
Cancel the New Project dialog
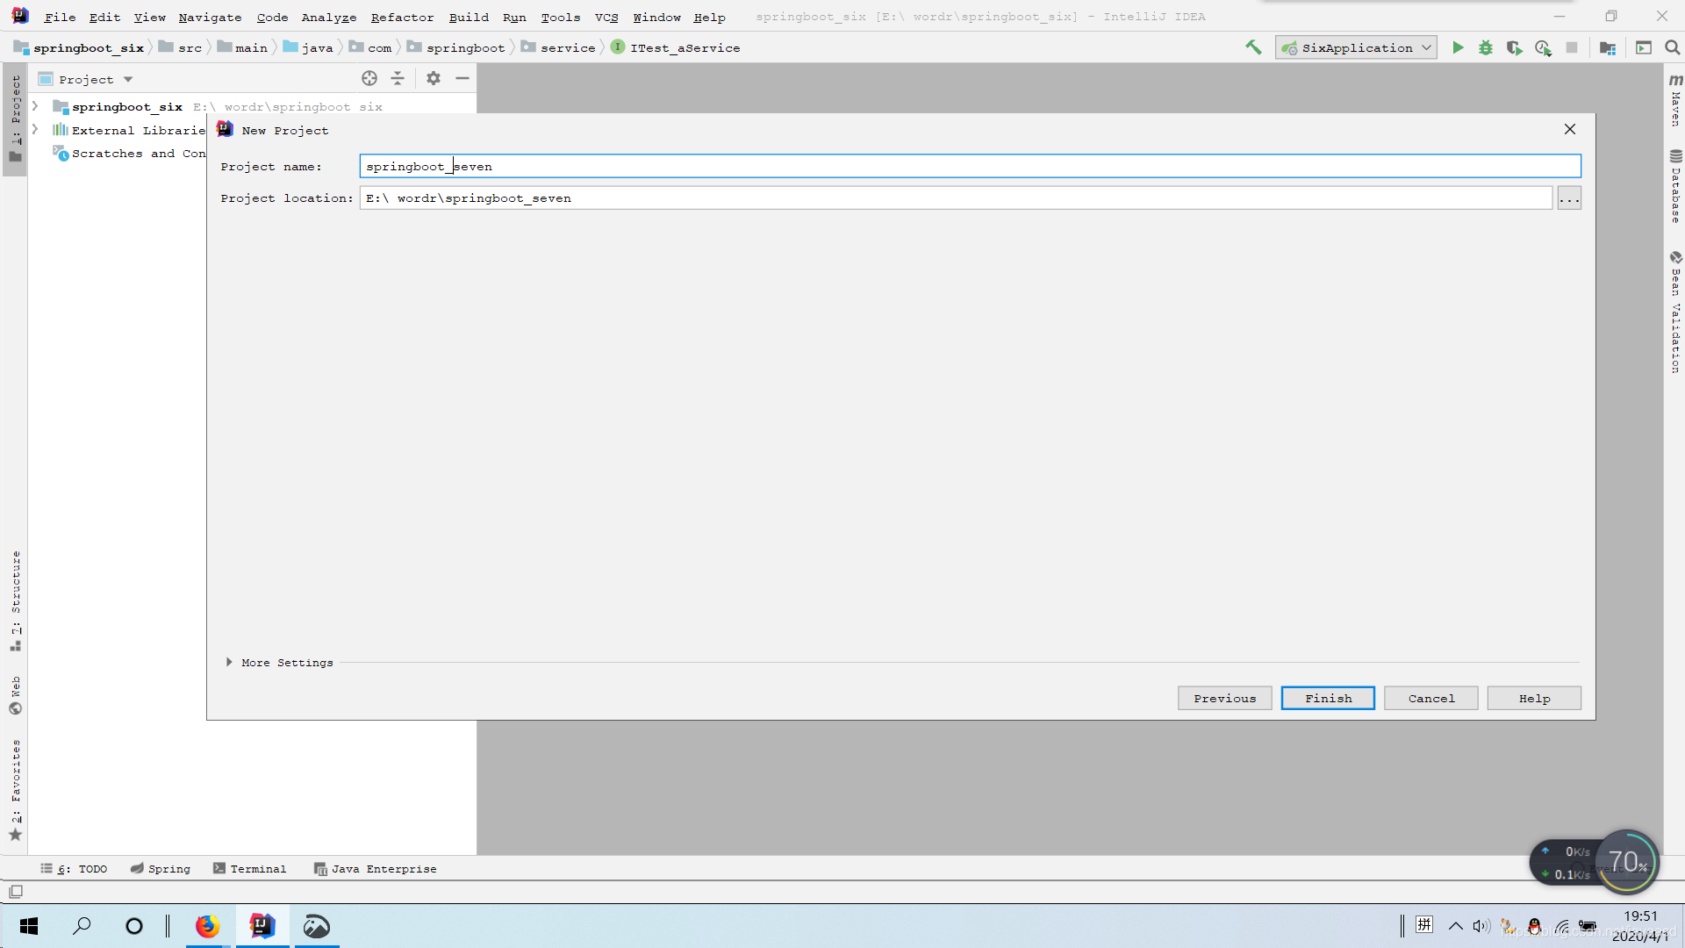(x=1430, y=698)
